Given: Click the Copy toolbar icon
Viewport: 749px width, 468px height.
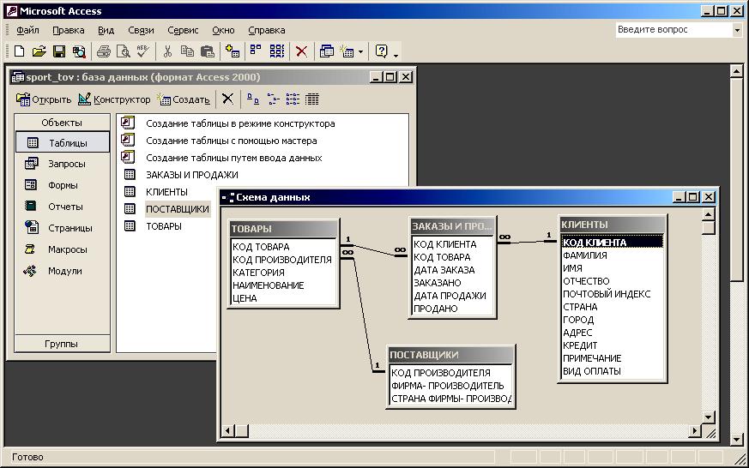Looking at the screenshot, I should point(187,51).
